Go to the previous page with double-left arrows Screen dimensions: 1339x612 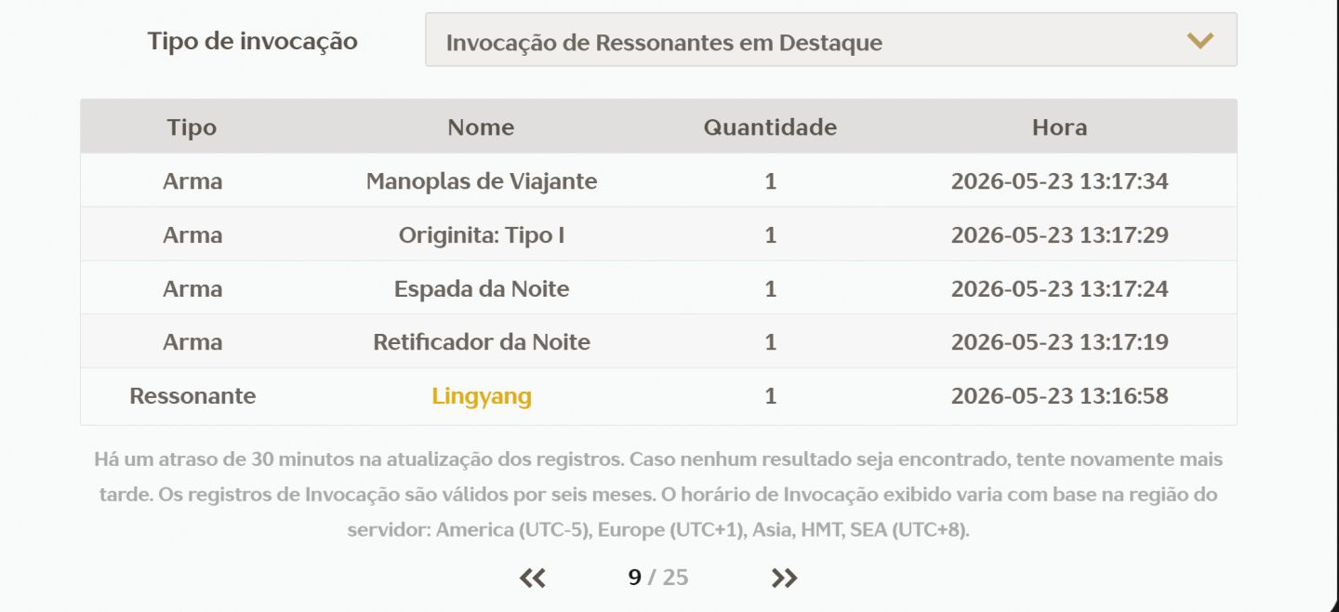point(532,578)
